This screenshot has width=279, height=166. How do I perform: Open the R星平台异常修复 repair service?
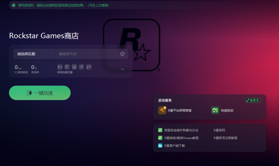point(175,110)
